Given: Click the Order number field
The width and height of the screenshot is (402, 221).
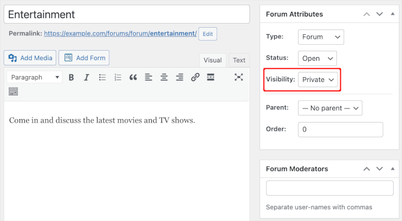Looking at the screenshot, I should [x=341, y=130].
